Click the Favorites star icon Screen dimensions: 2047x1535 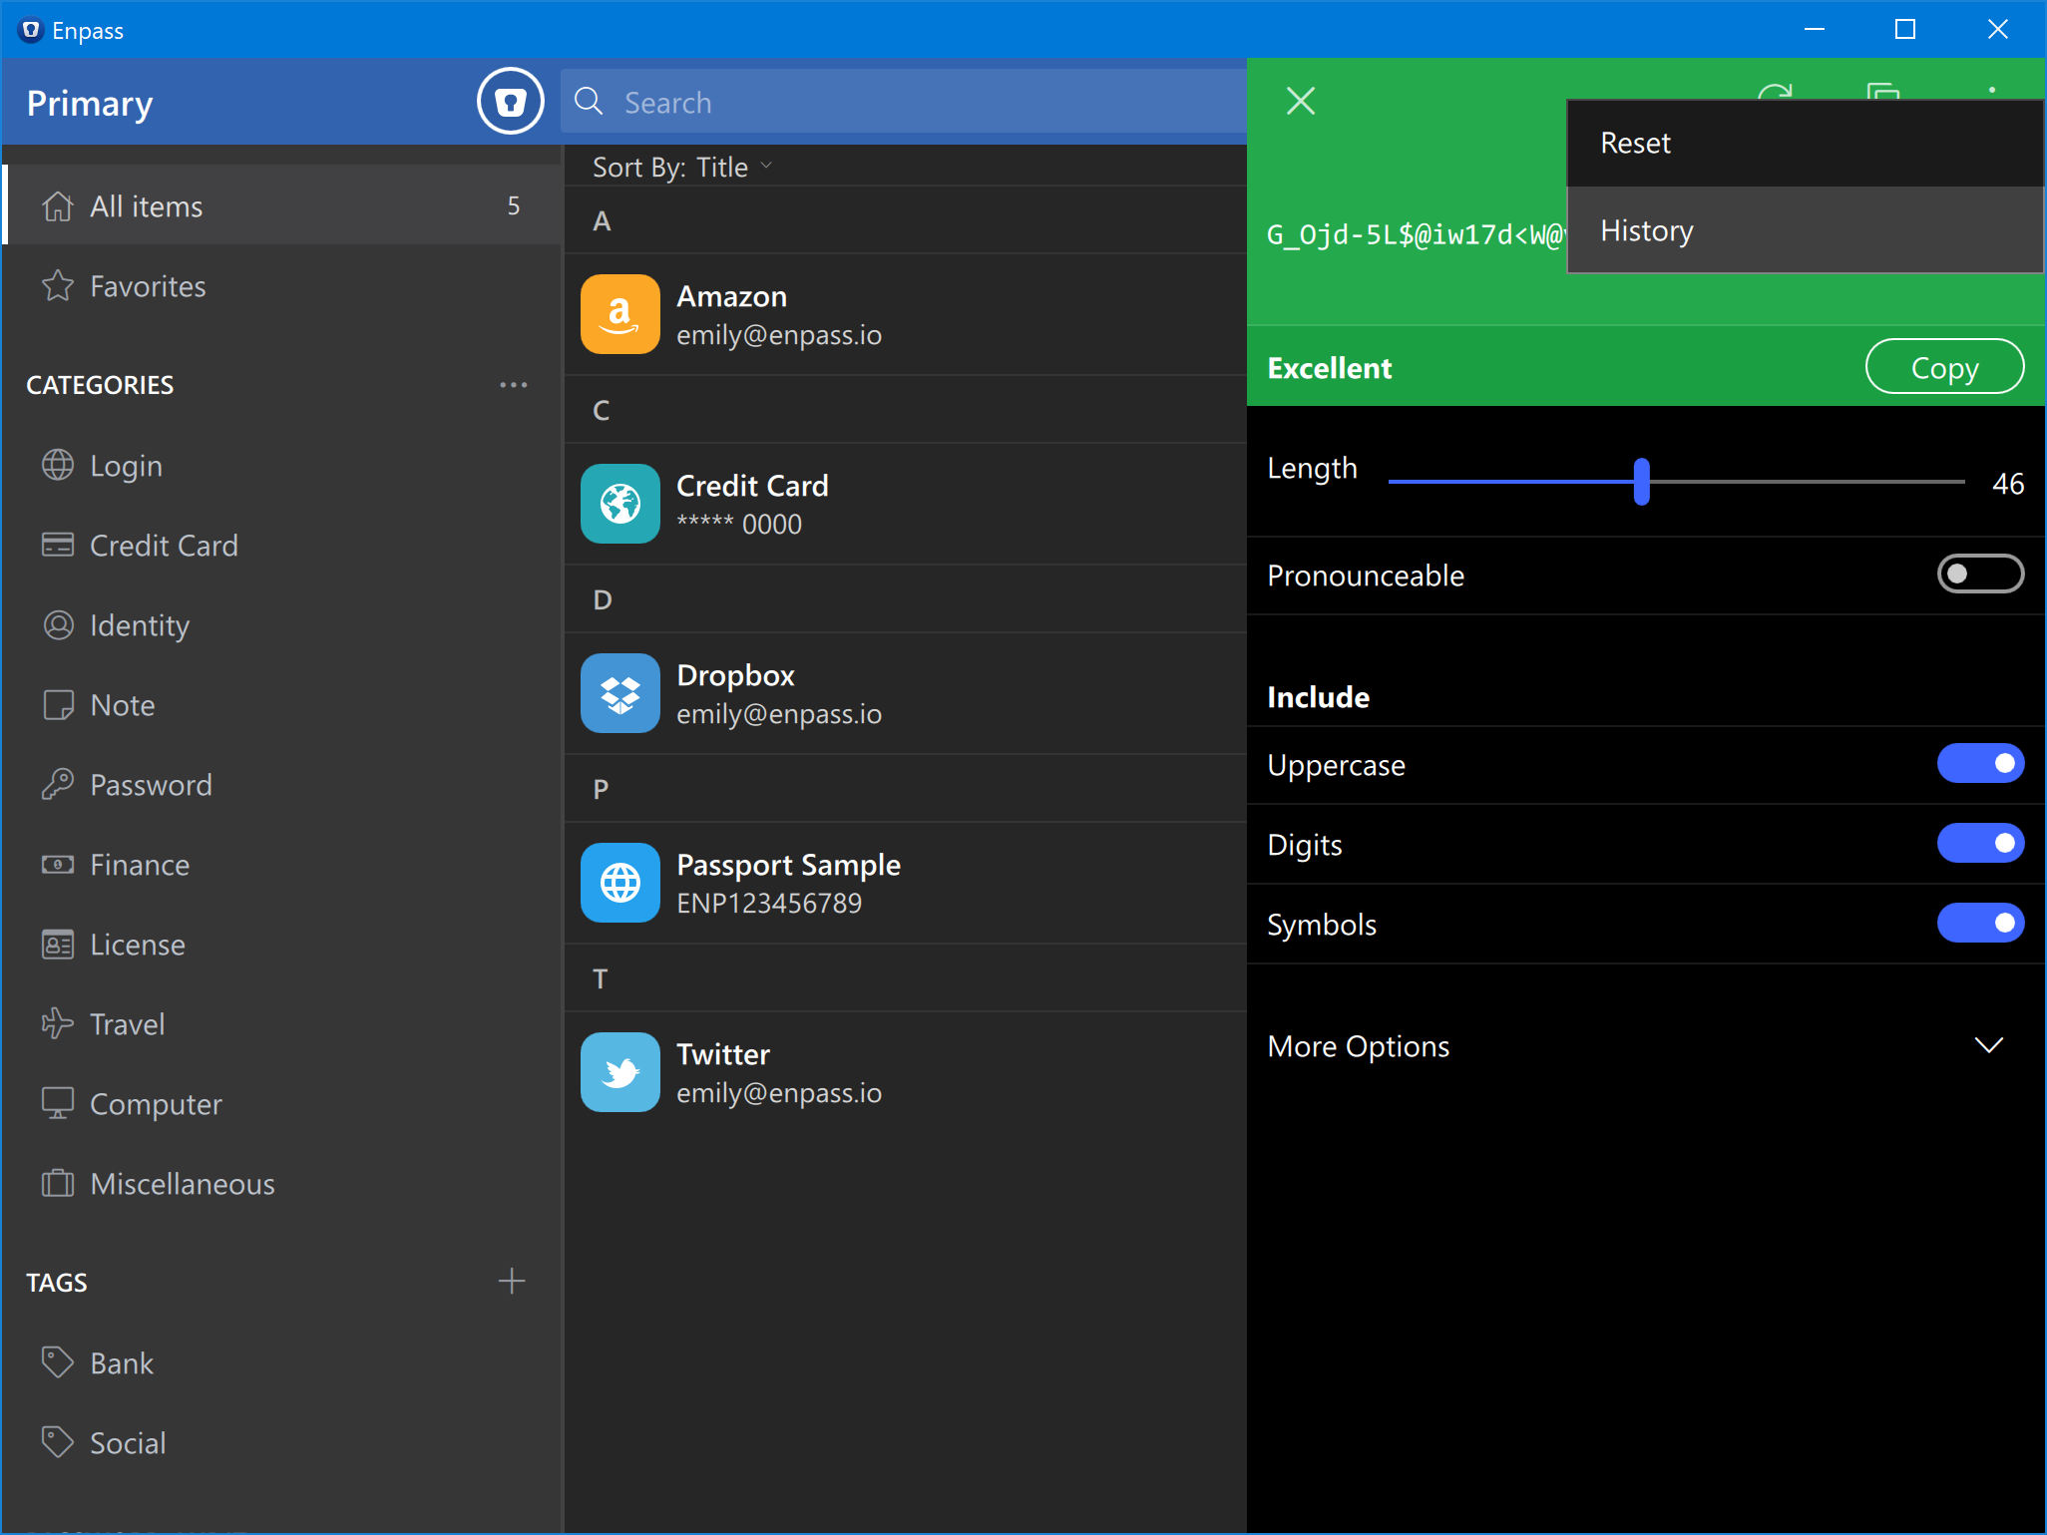point(58,286)
